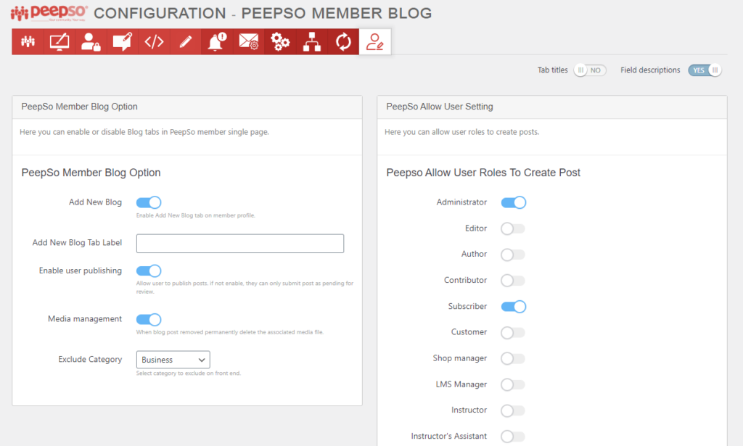
Task: Click the network hierarchy icon tab
Action: [x=312, y=42]
